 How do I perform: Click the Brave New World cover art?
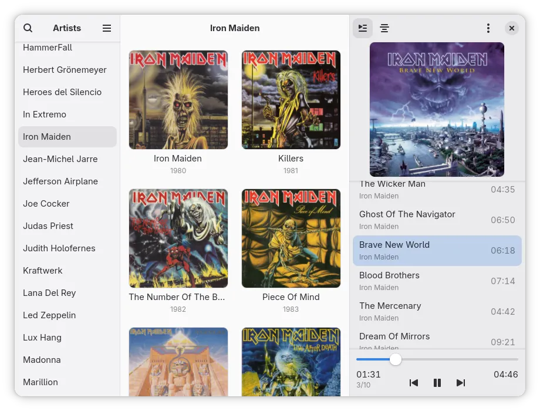[x=437, y=110]
